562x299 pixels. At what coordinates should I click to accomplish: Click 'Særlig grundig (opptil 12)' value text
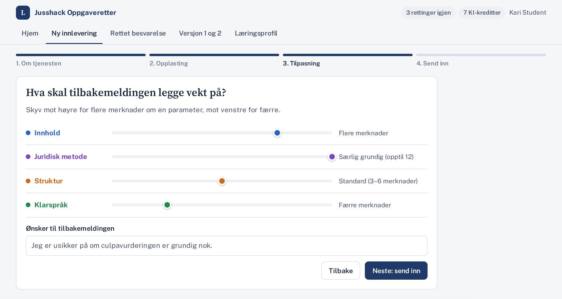click(376, 157)
